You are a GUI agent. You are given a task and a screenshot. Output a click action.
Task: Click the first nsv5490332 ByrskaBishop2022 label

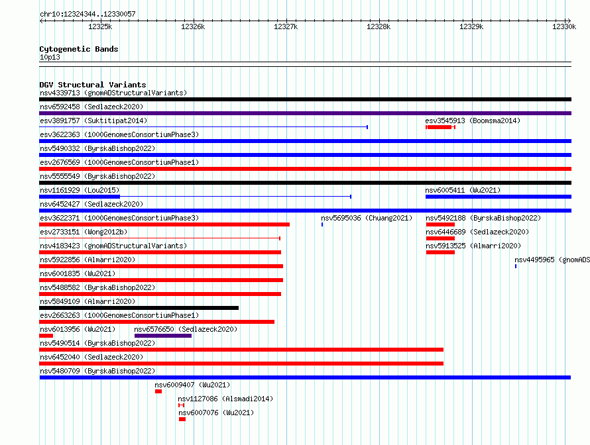(97, 148)
